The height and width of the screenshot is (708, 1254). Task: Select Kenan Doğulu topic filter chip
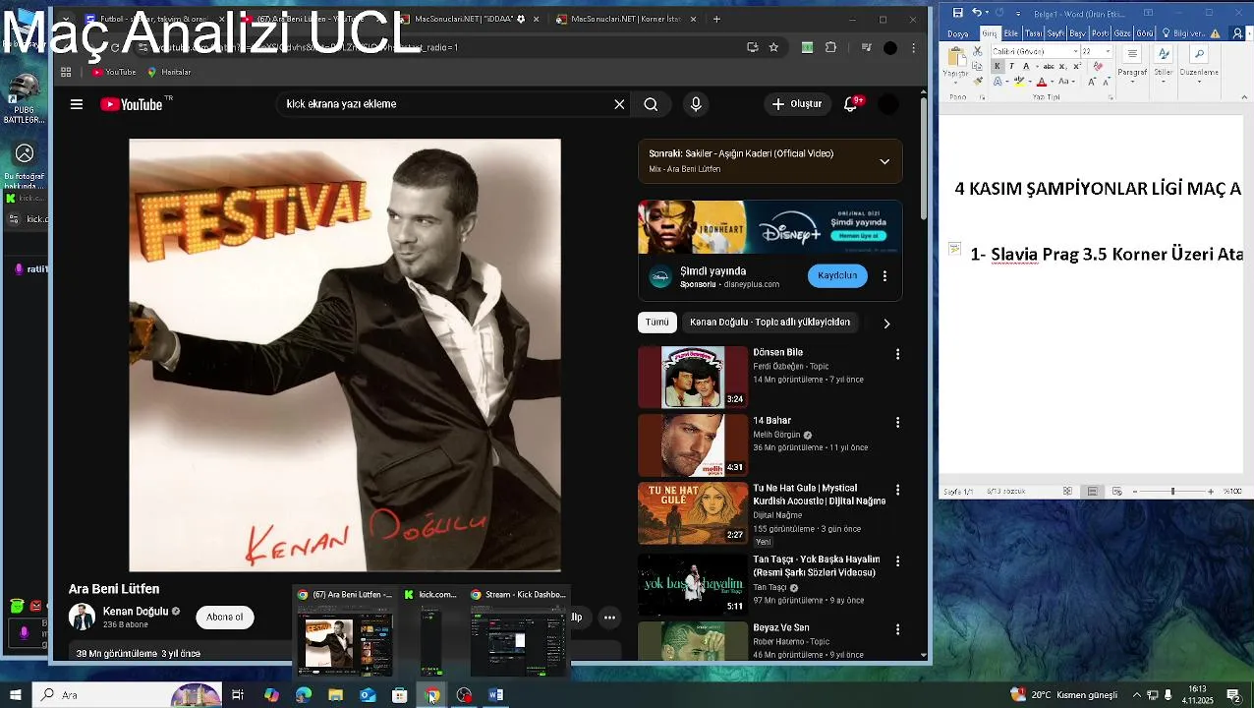pos(769,323)
